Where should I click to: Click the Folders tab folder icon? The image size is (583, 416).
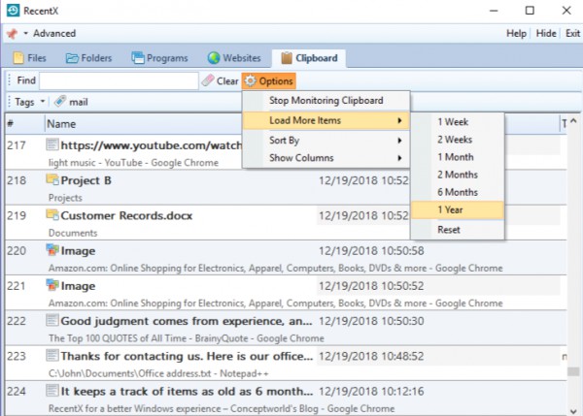(x=72, y=58)
